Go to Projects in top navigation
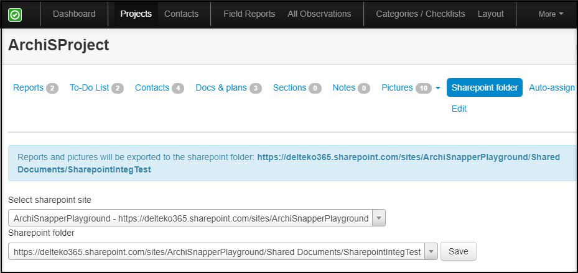The height and width of the screenshot is (273, 578). pos(136,14)
